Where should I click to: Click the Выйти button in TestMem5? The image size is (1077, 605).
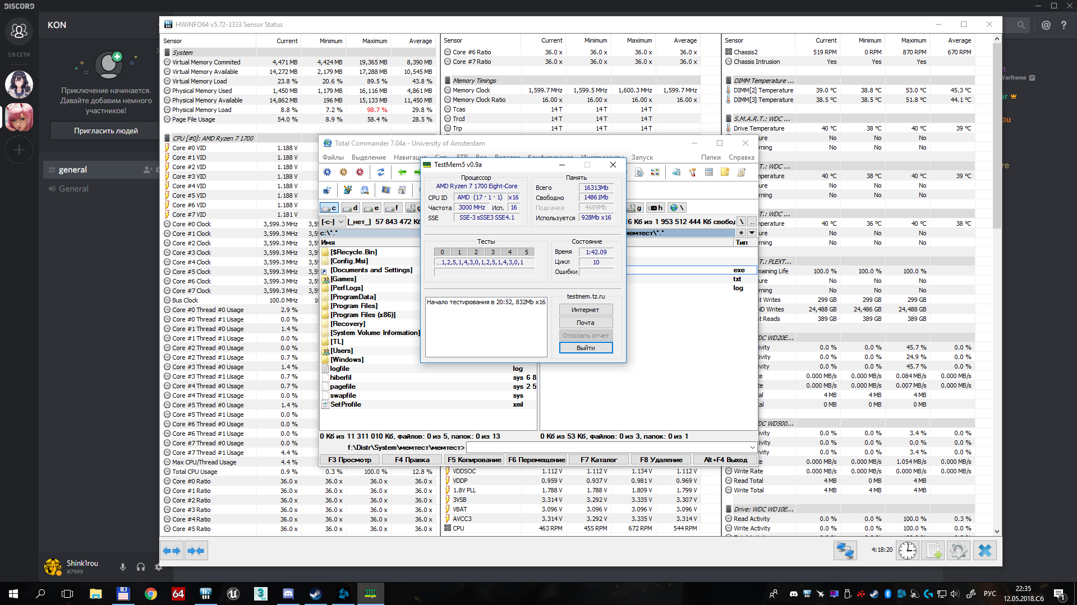click(586, 348)
